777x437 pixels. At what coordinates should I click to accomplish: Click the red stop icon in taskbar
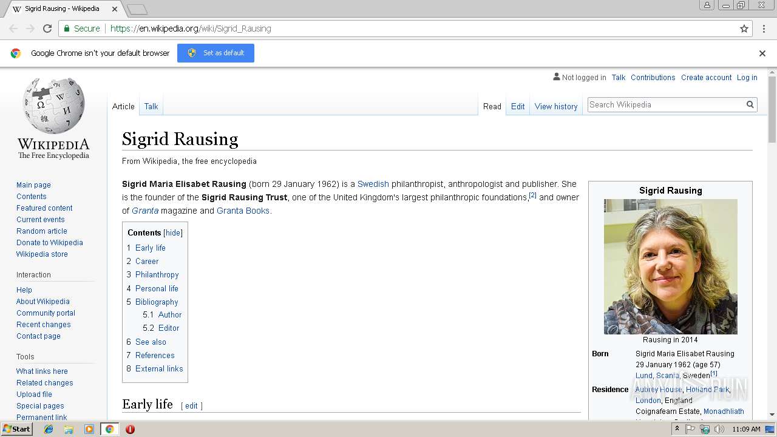point(130,429)
